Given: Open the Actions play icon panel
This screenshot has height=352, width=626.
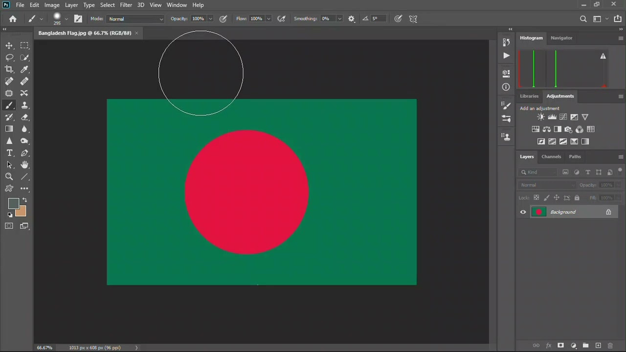Looking at the screenshot, I should pyautogui.click(x=506, y=56).
